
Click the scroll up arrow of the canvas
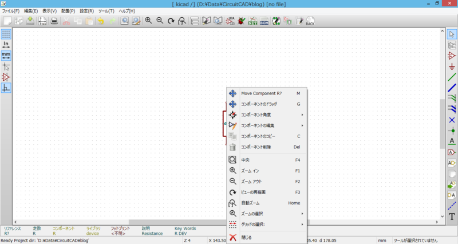tap(442, 31)
